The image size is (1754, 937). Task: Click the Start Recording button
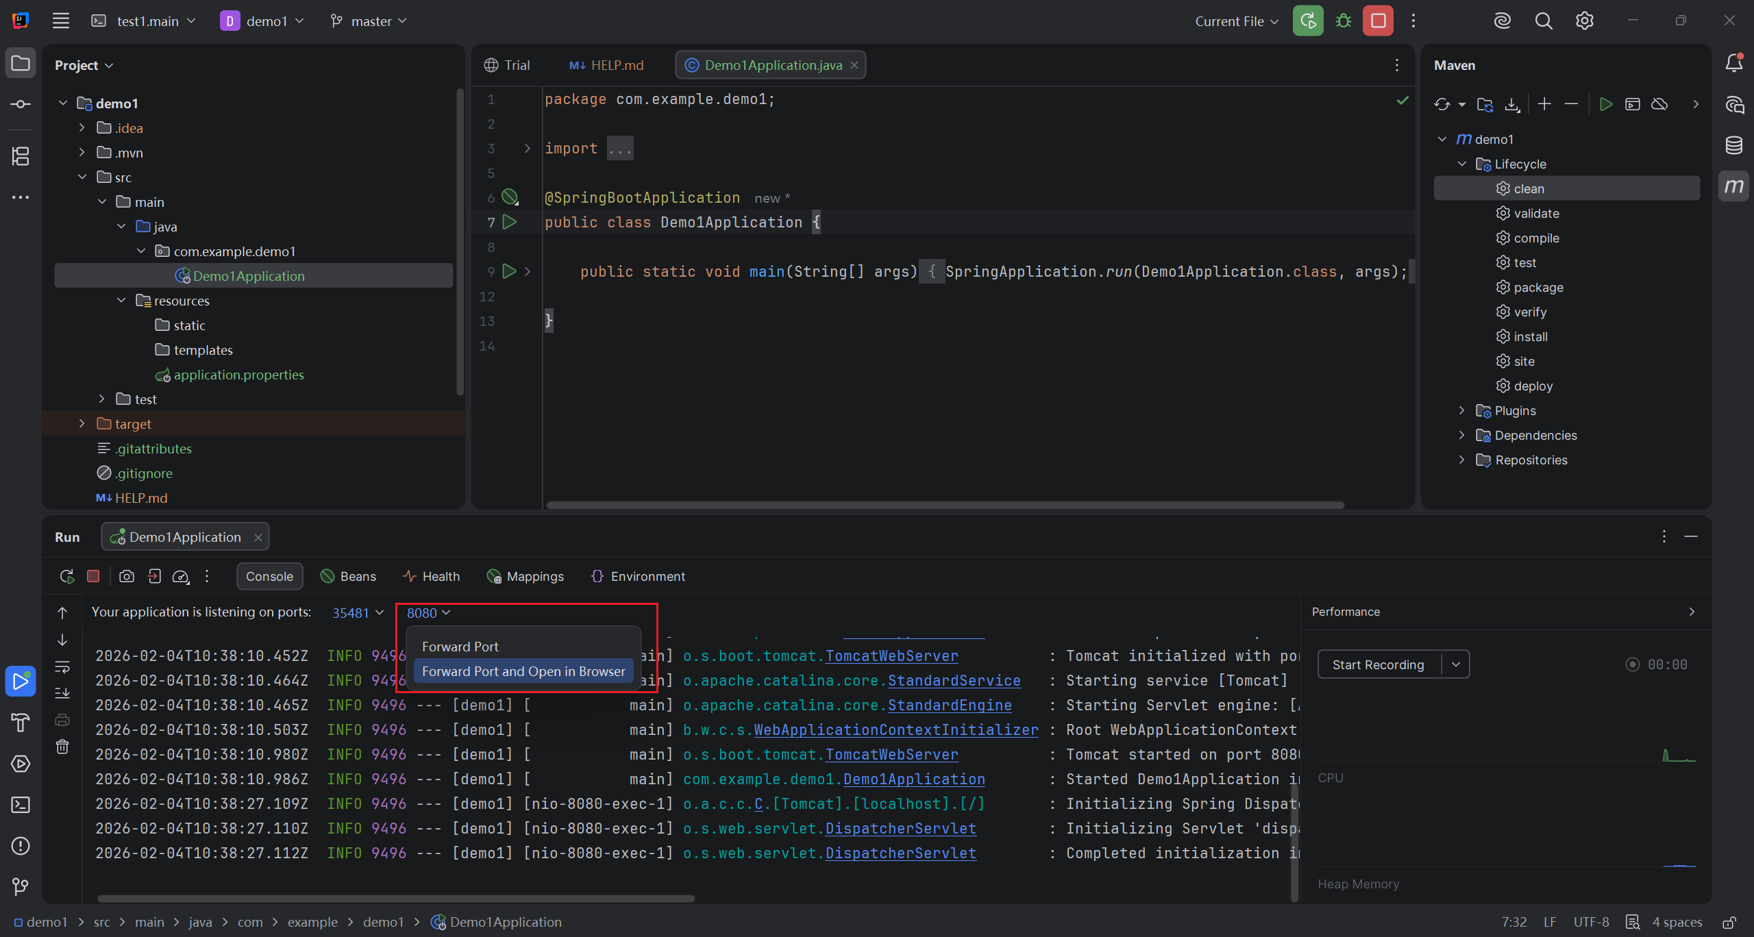pos(1378,665)
